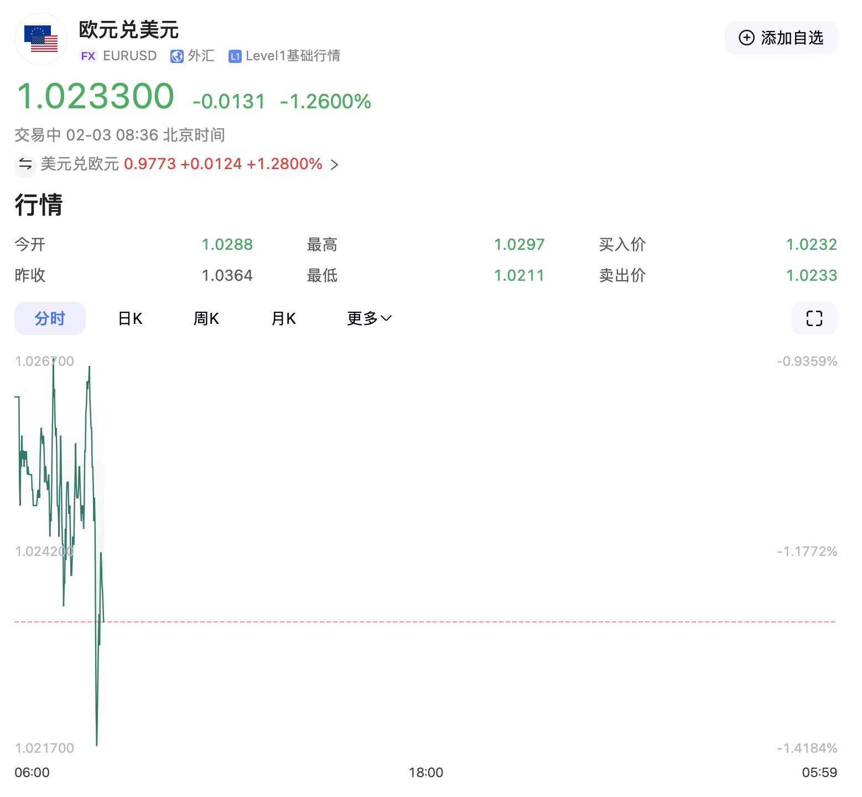Open fullscreen chart view icon
The width and height of the screenshot is (862, 797).
pos(813,318)
